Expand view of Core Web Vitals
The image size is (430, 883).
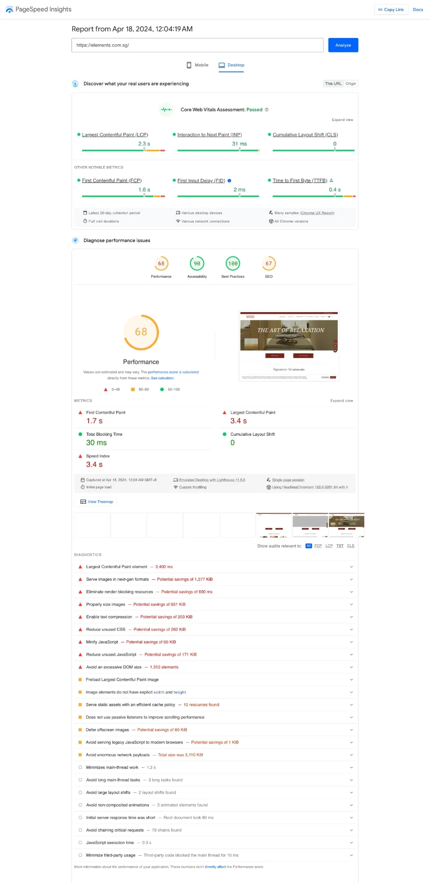[x=342, y=120]
